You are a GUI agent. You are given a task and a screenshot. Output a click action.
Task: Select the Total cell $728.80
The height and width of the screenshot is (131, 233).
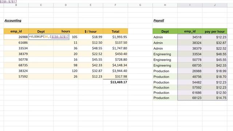click(x=115, y=60)
